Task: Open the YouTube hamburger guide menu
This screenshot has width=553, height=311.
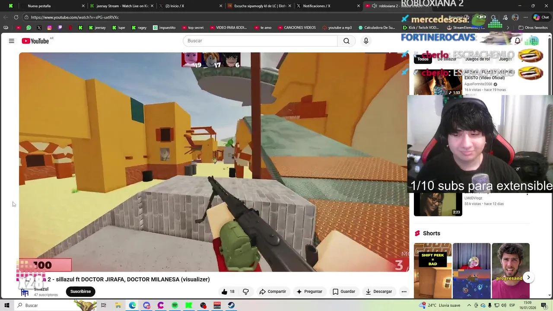Action: pos(12,41)
